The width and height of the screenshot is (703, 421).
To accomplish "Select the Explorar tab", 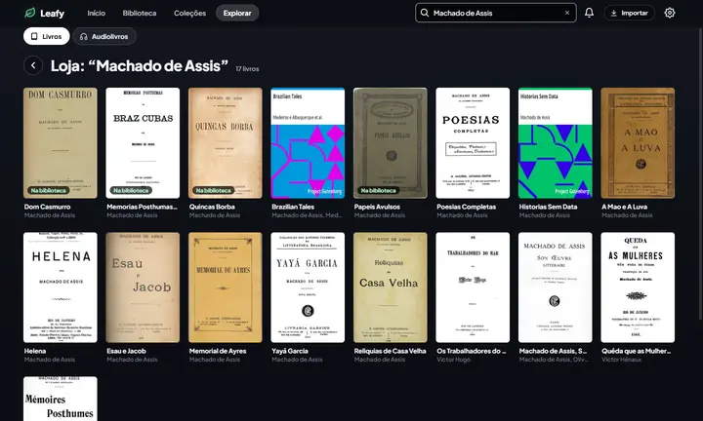I will coord(237,13).
